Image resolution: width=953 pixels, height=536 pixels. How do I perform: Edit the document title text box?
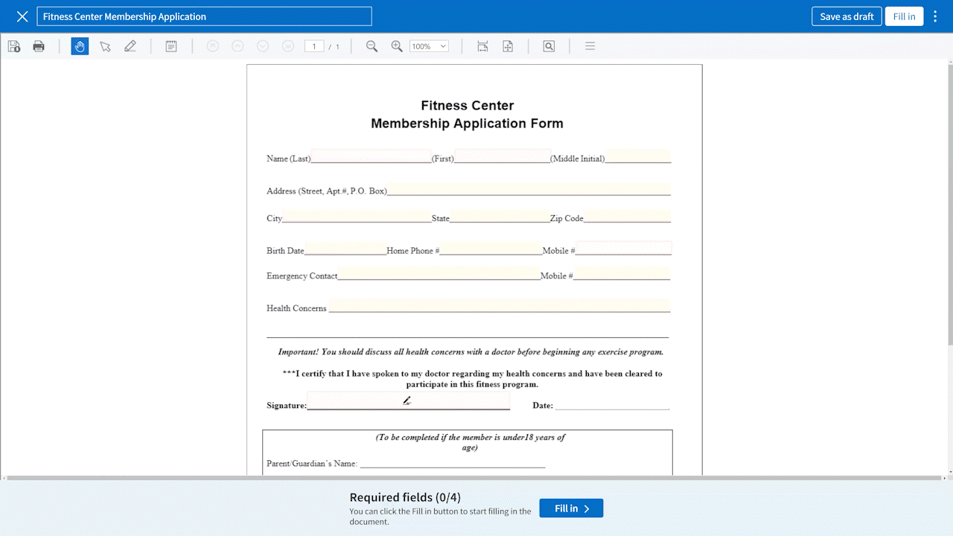click(x=204, y=16)
